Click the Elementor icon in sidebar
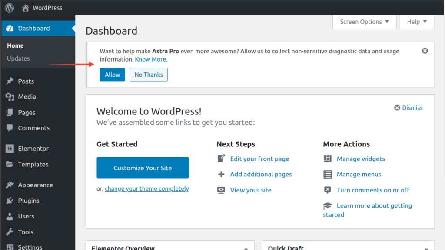This screenshot has width=445, height=250. [x=10, y=149]
